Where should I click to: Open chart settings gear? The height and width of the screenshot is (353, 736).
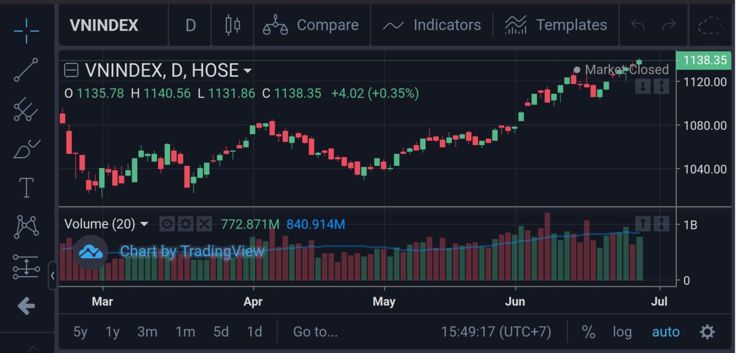tap(707, 331)
